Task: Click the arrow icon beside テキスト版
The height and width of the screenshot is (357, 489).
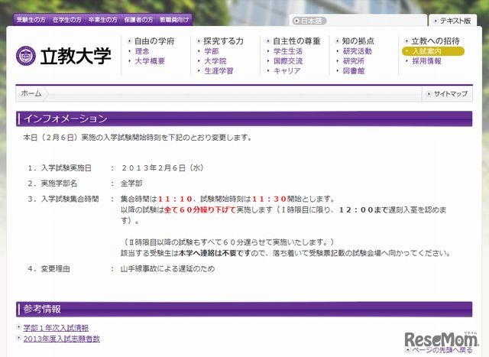Action: (x=436, y=21)
